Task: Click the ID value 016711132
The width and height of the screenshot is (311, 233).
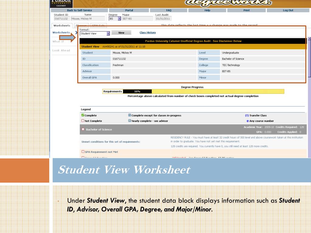Action: pyautogui.click(x=119, y=59)
